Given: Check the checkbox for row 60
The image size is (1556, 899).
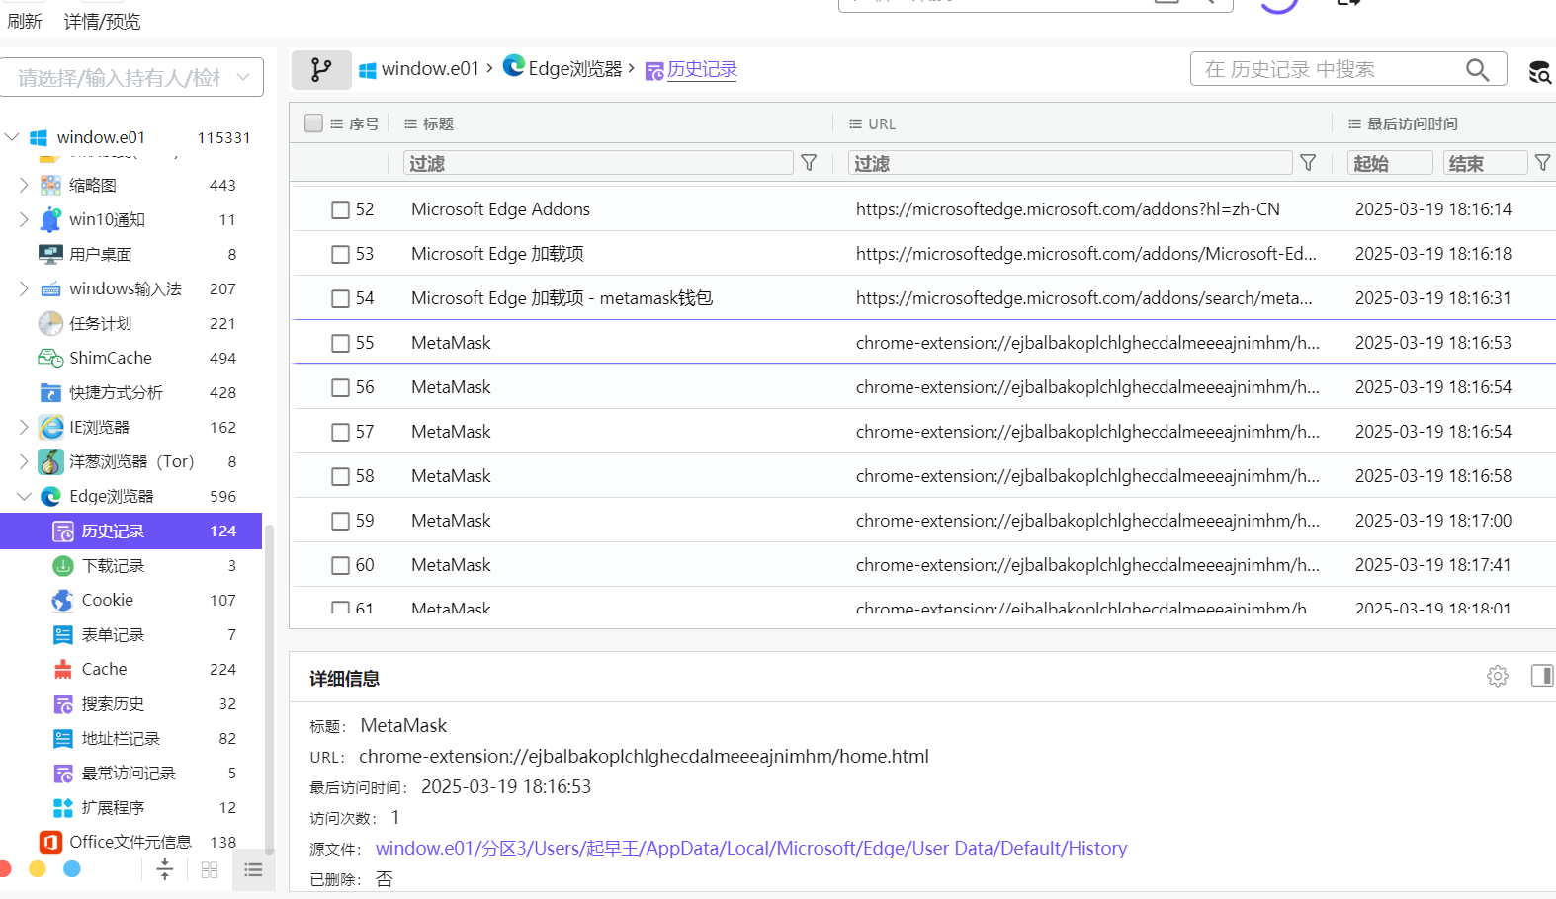Looking at the screenshot, I should click(340, 565).
